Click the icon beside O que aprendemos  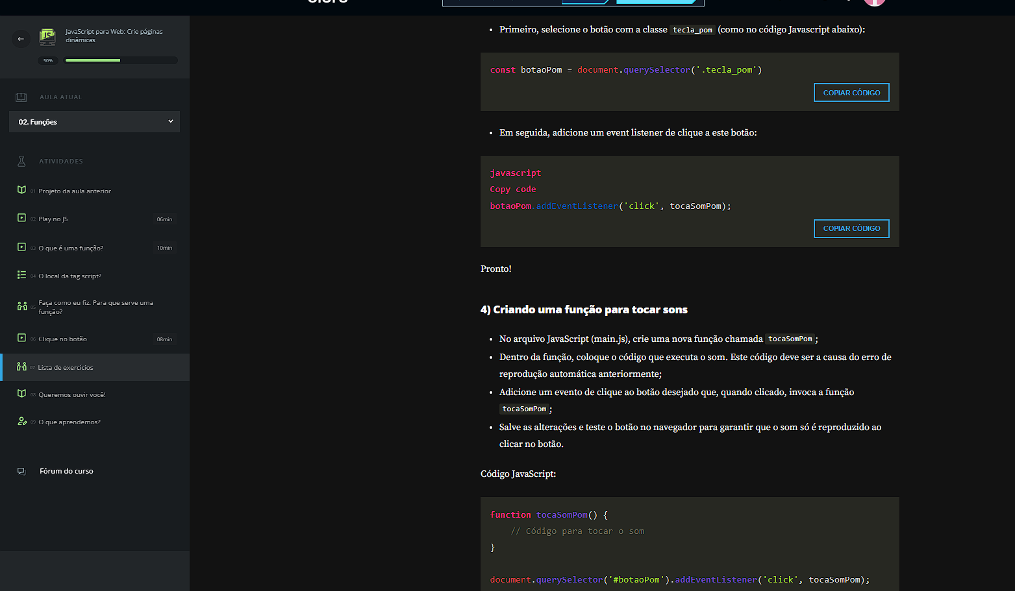(x=21, y=421)
